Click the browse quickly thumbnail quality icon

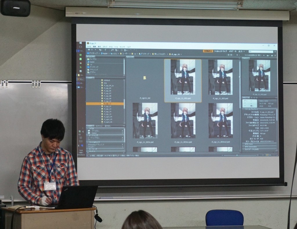tap(229, 55)
